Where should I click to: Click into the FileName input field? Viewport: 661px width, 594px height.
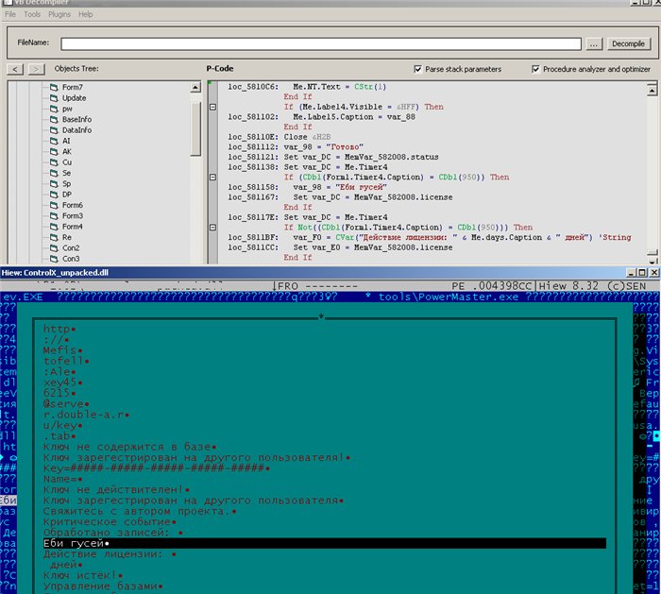[x=321, y=43]
